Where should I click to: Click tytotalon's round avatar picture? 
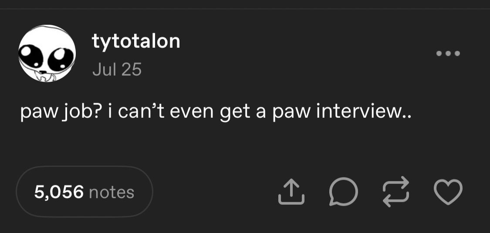47,53
